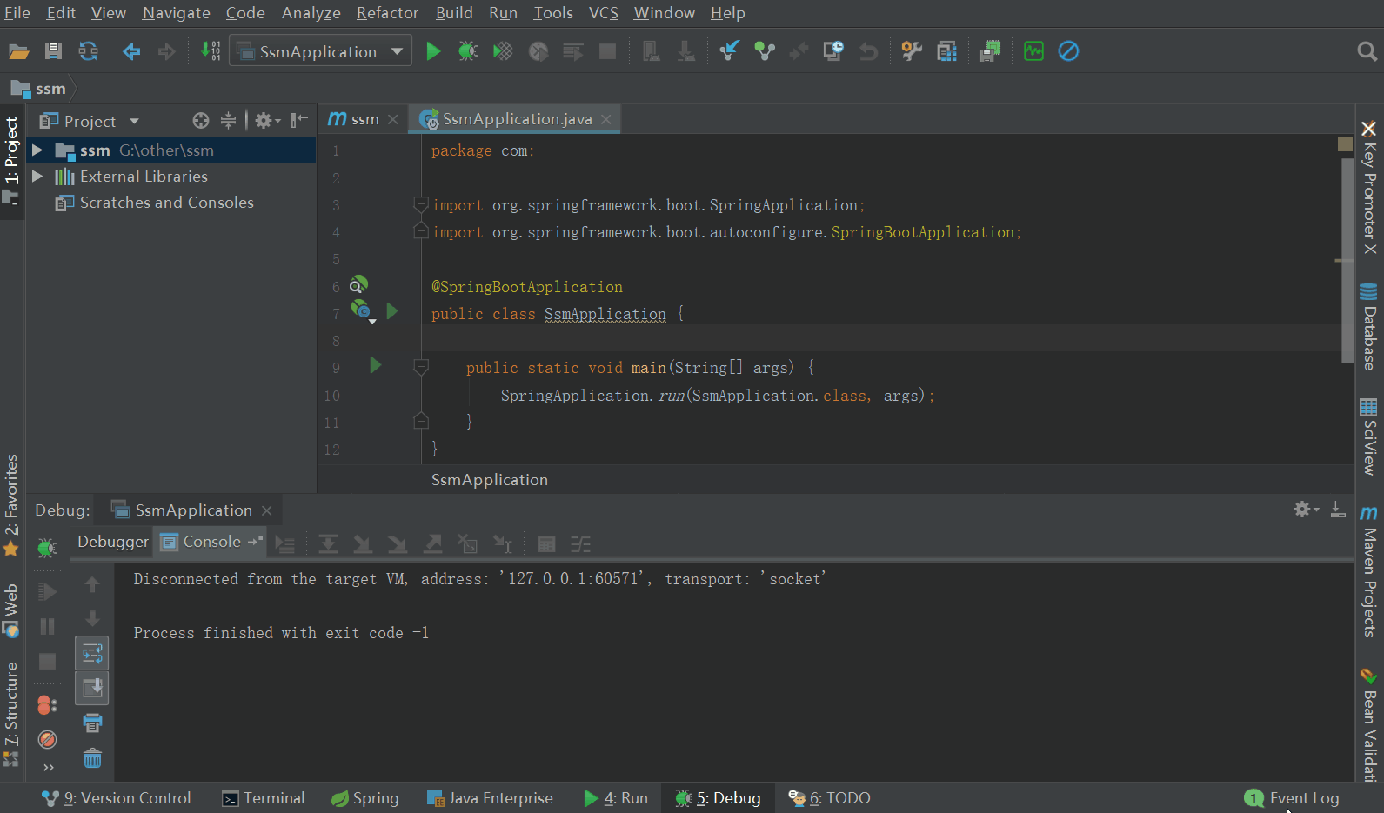Image resolution: width=1384 pixels, height=813 pixels.
Task: Open the Debug panel gear settings dropdown
Action: (1306, 510)
